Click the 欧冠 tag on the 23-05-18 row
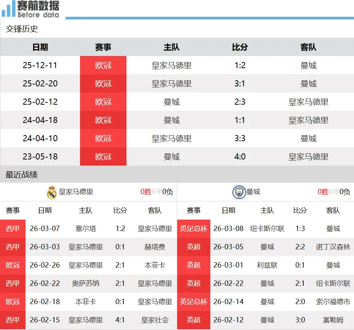Image resolution: width=354 pixels, height=330 pixels. point(103,157)
